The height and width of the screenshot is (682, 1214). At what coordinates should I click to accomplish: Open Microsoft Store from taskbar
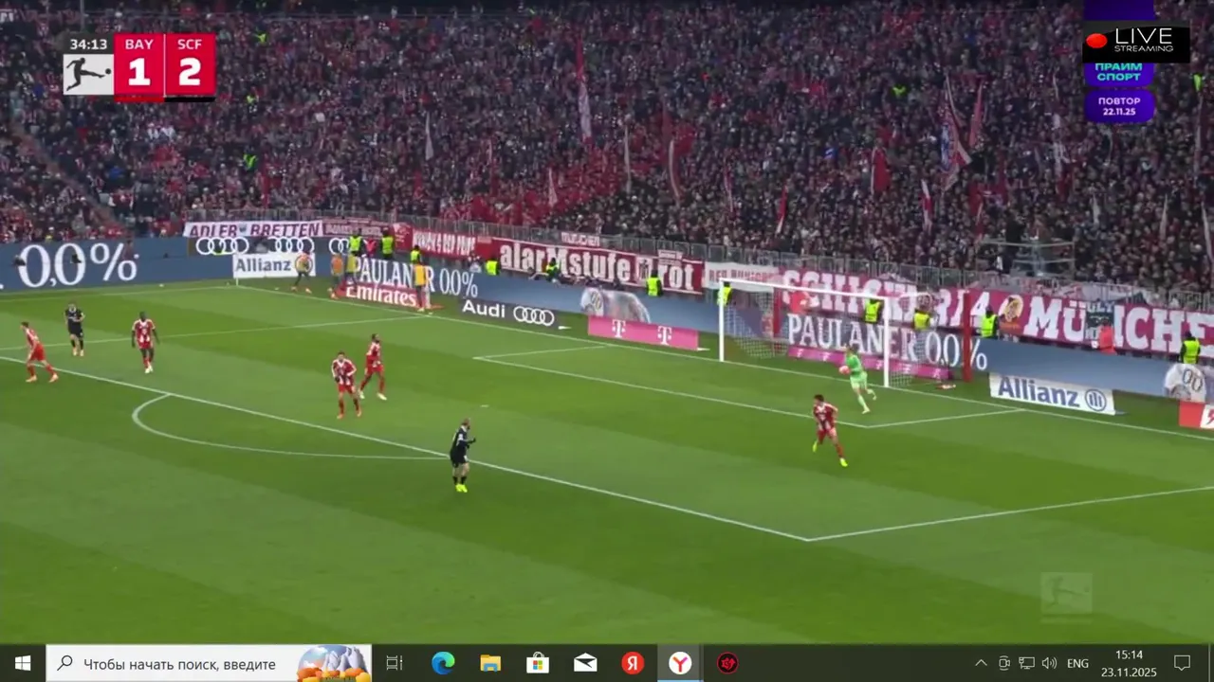[x=538, y=663]
